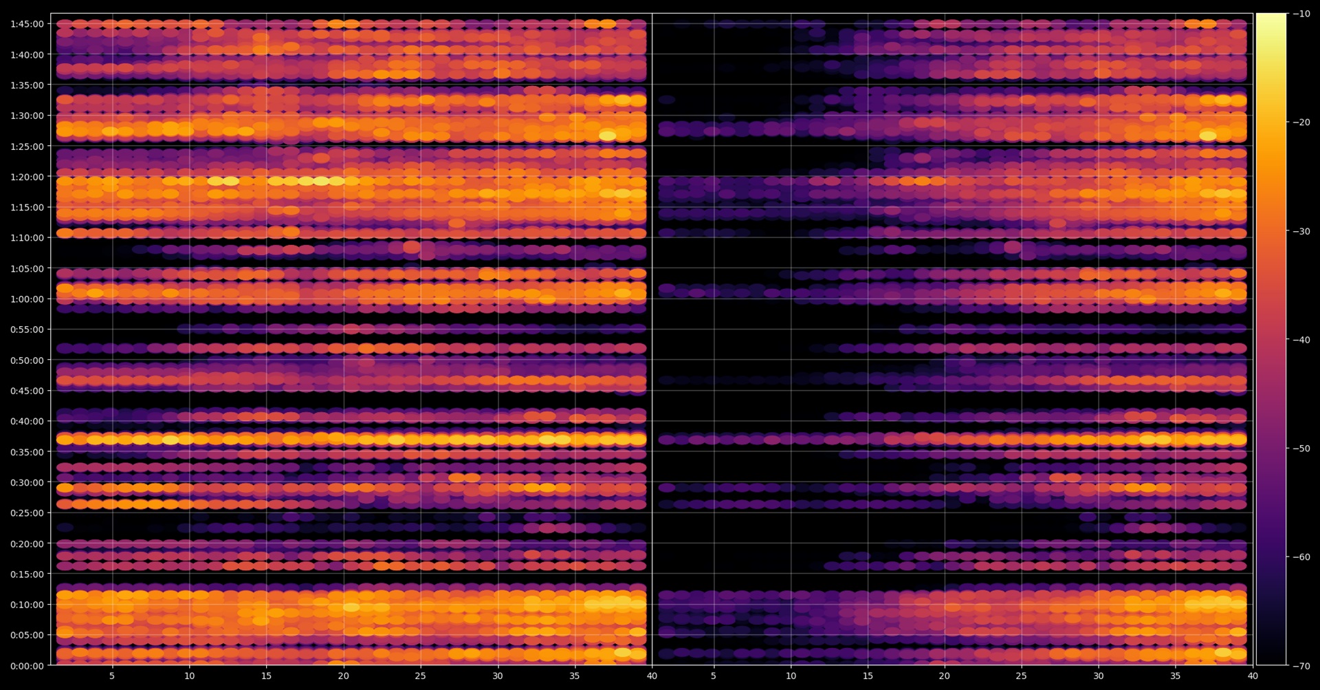This screenshot has height=690, width=1320.
Task: Click the 0:40:00 time tick
Action: pos(27,421)
